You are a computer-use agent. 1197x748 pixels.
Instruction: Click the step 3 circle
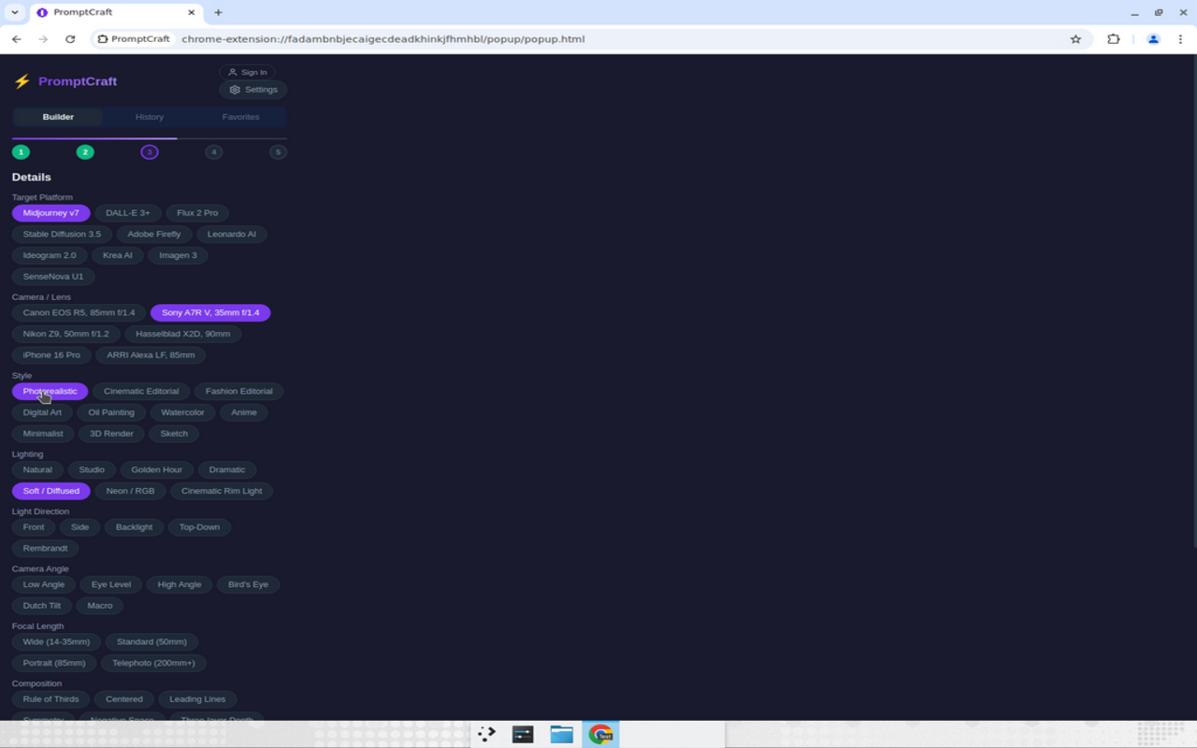click(150, 151)
